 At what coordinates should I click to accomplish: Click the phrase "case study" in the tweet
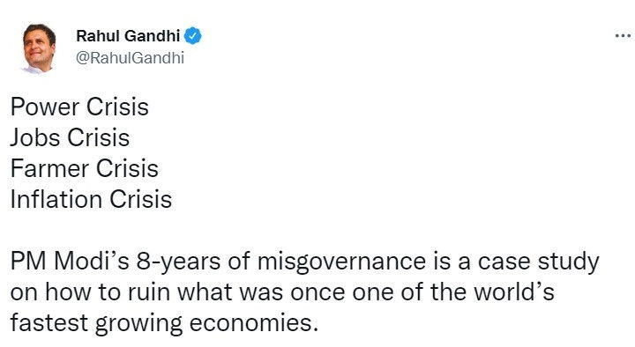(538, 262)
